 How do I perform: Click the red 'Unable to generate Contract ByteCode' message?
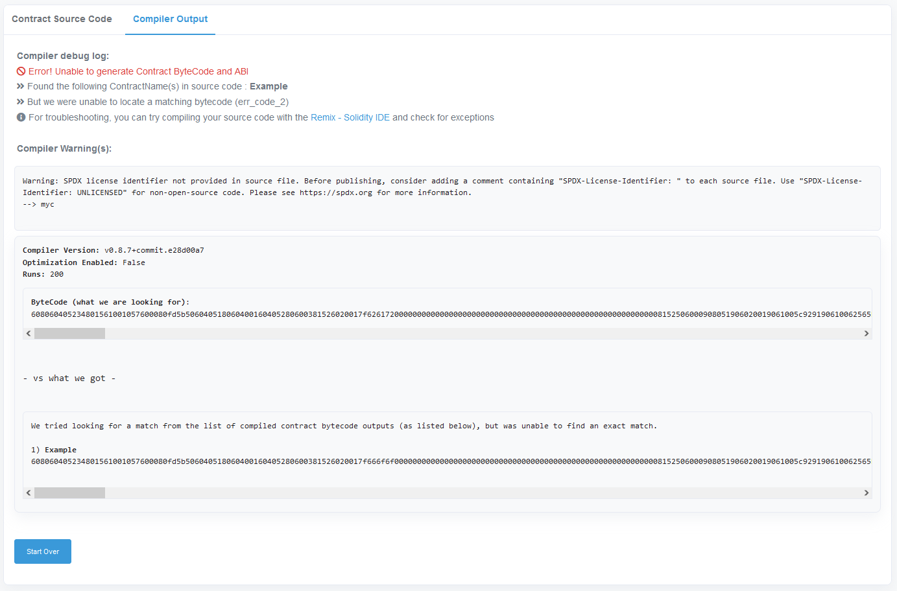point(138,71)
